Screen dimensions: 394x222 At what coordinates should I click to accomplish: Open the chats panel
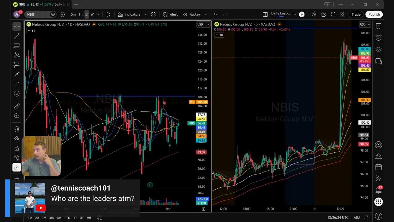point(379,61)
